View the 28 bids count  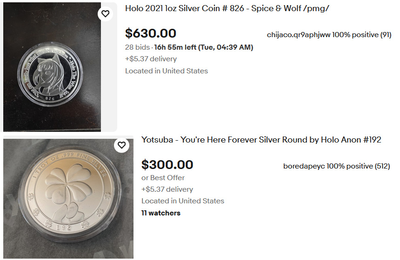(x=138, y=47)
